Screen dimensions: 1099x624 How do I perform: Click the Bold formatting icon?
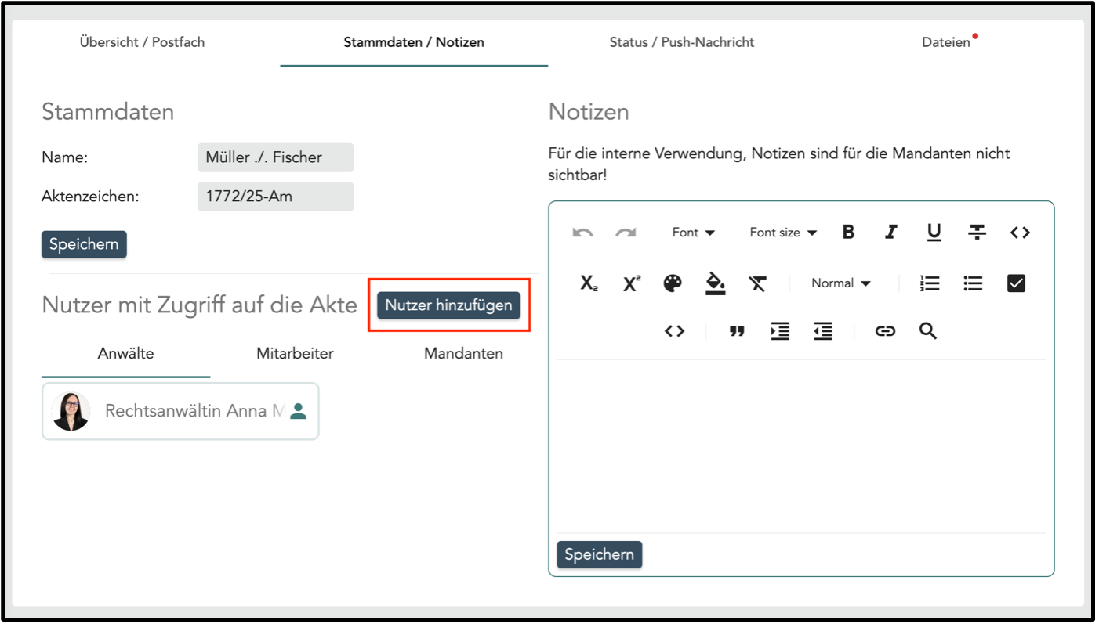(848, 233)
